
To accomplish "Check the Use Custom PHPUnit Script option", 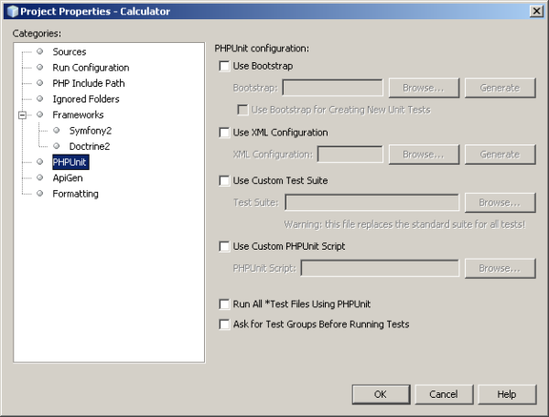I will pyautogui.click(x=225, y=247).
